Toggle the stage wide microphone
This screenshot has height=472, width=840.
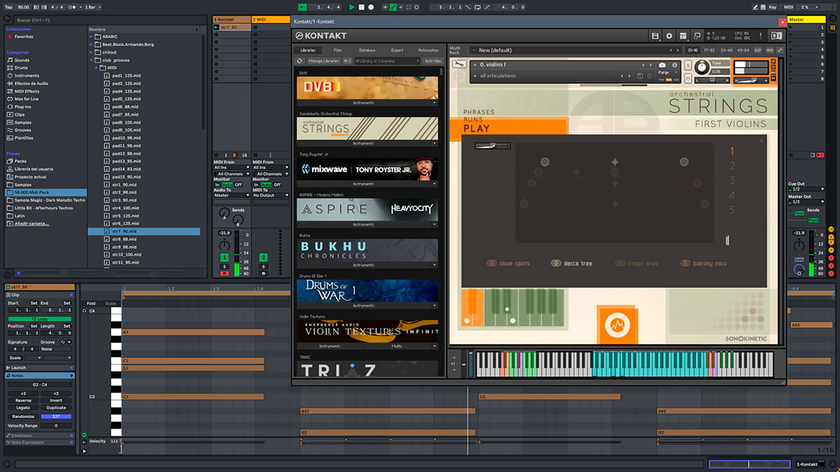point(637,264)
